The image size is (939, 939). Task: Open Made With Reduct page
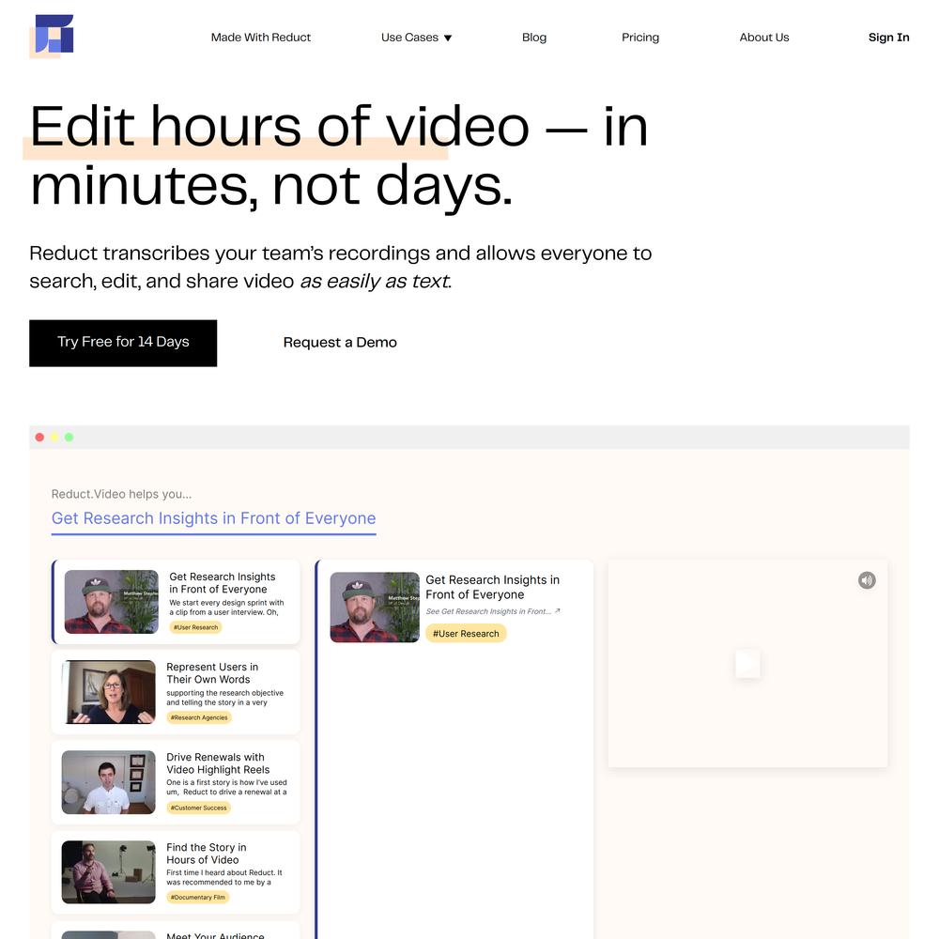click(x=260, y=38)
